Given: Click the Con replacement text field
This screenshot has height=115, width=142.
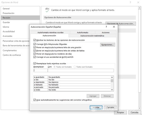Looking at the screenshot, I should [81, 70].
